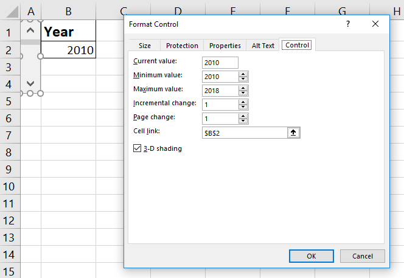Click the bottom-center handle of the scroll bar control

(30, 93)
